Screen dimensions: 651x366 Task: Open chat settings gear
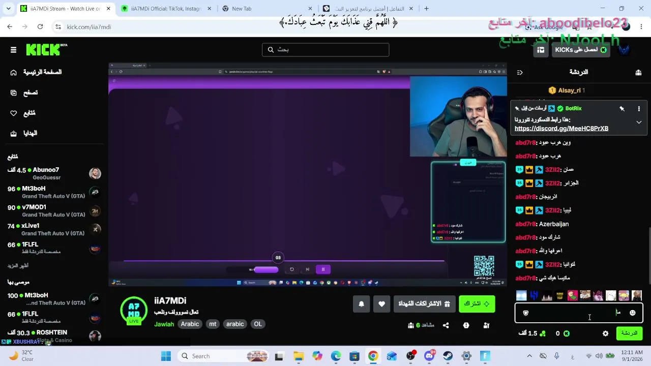tap(605, 333)
